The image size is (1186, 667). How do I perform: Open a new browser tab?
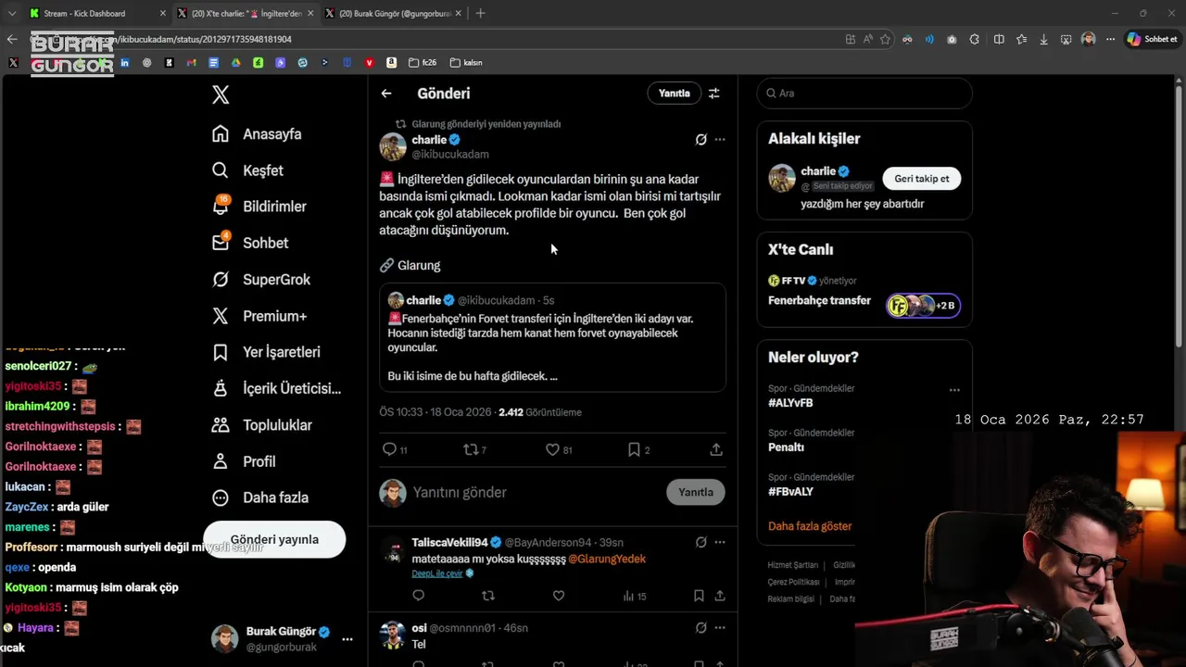point(480,13)
